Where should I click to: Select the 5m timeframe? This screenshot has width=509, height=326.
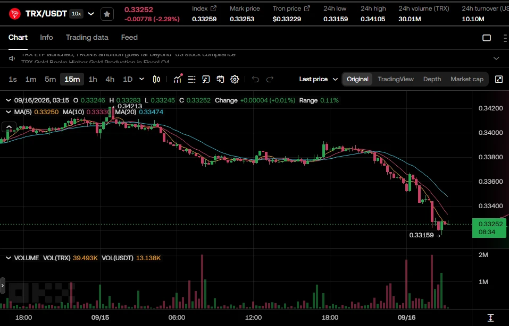51,79
